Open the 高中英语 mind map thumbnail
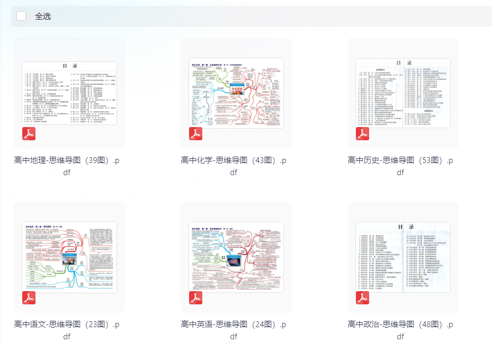Screen dimensions: 492x343 [236, 257]
